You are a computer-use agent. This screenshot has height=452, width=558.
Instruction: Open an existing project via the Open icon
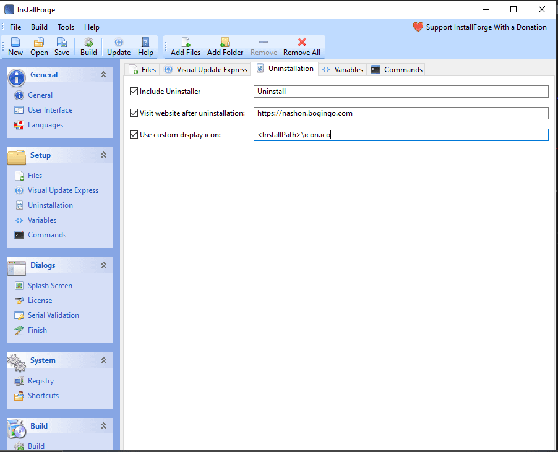[38, 46]
